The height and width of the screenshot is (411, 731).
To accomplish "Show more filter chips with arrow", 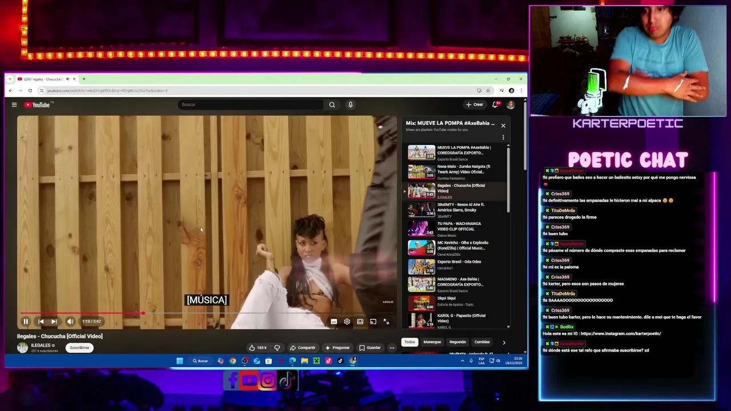I will pyautogui.click(x=504, y=342).
